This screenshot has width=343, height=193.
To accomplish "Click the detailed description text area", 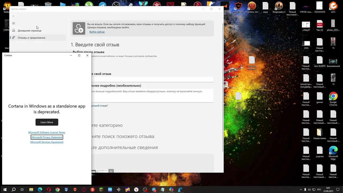I will 152,95.
